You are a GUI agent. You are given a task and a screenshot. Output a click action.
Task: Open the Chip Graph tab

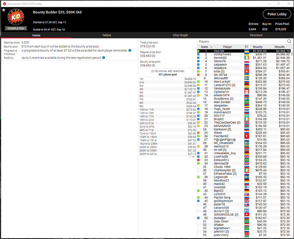pos(180,35)
